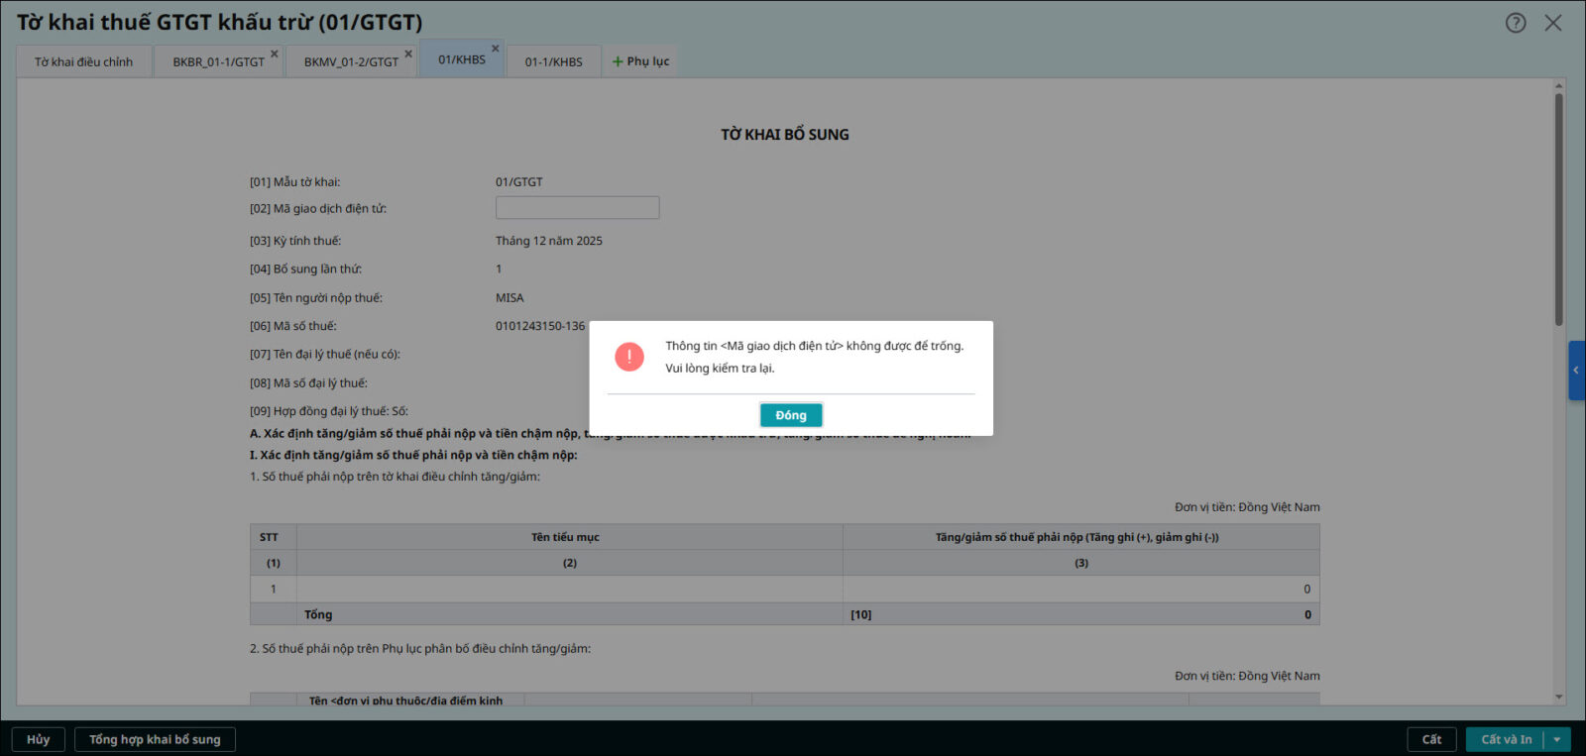Screen dimensions: 1586x756
Task: Click the Hủy button
Action: pyautogui.click(x=38, y=739)
